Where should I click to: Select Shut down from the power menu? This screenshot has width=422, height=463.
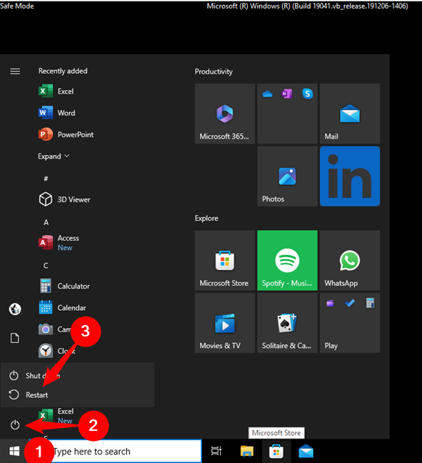[x=77, y=376]
